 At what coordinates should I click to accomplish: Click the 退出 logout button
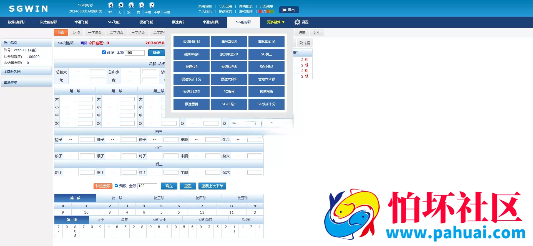(x=289, y=10)
